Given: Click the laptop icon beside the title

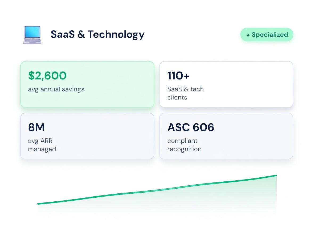Looking at the screenshot, I should (32, 35).
